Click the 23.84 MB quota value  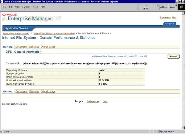point(104,80)
